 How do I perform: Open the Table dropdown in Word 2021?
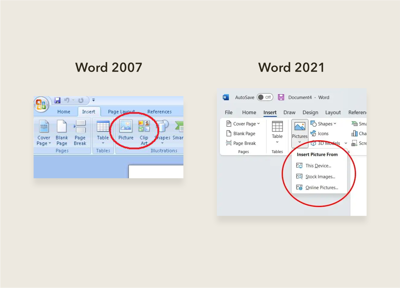pos(277,132)
